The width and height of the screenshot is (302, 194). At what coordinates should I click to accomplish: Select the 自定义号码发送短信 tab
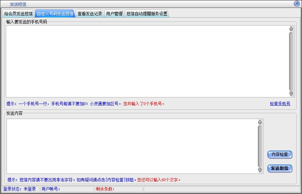tap(55, 14)
